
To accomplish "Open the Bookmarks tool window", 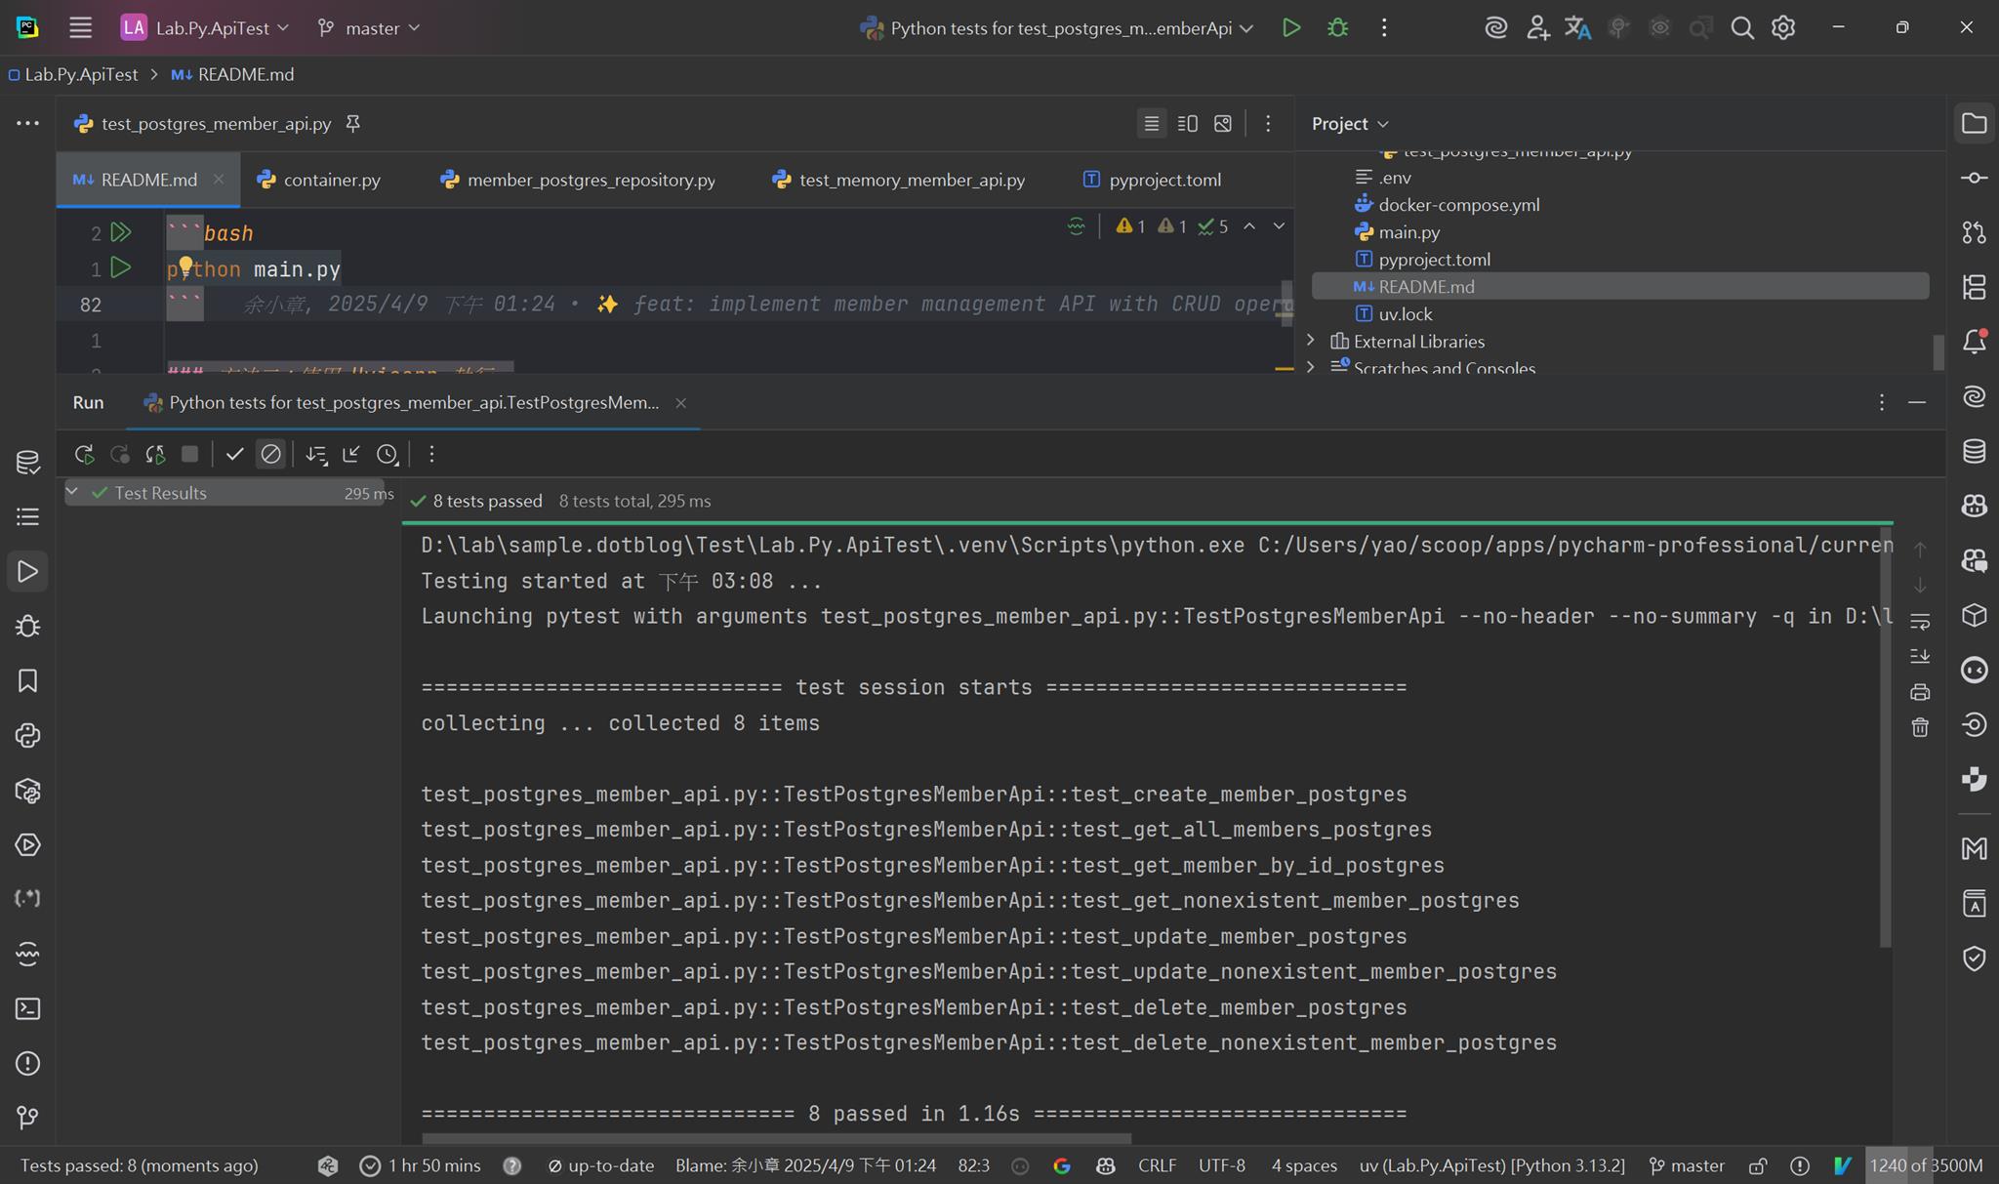I will 27,680.
